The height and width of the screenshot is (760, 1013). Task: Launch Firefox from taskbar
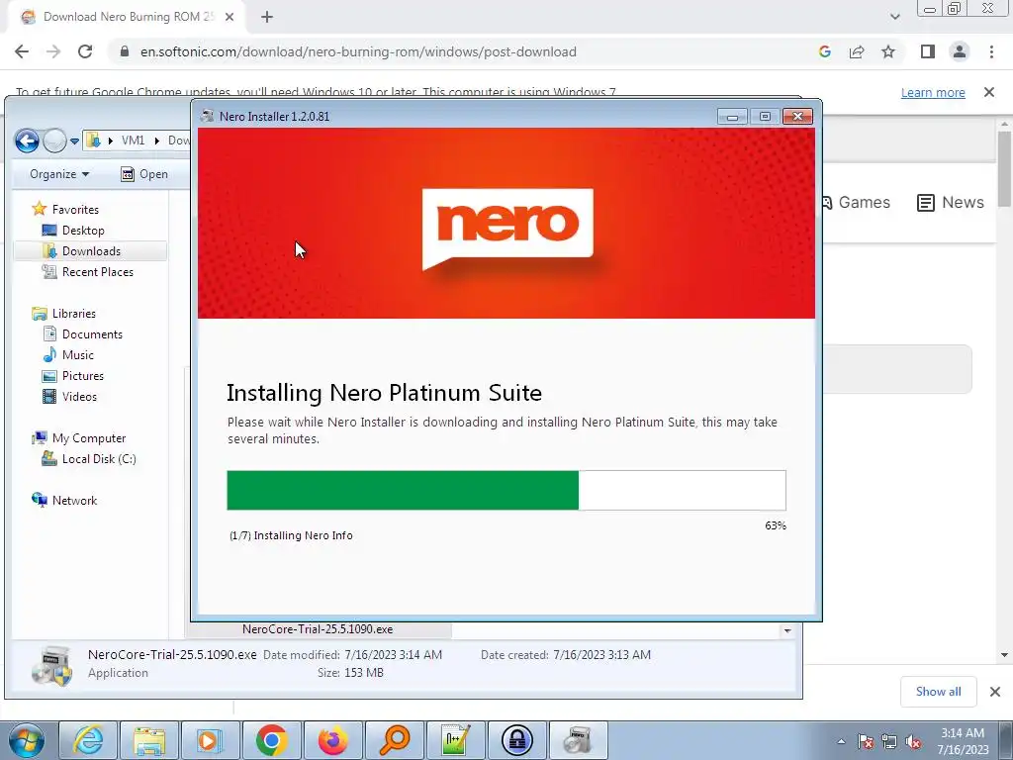click(332, 740)
